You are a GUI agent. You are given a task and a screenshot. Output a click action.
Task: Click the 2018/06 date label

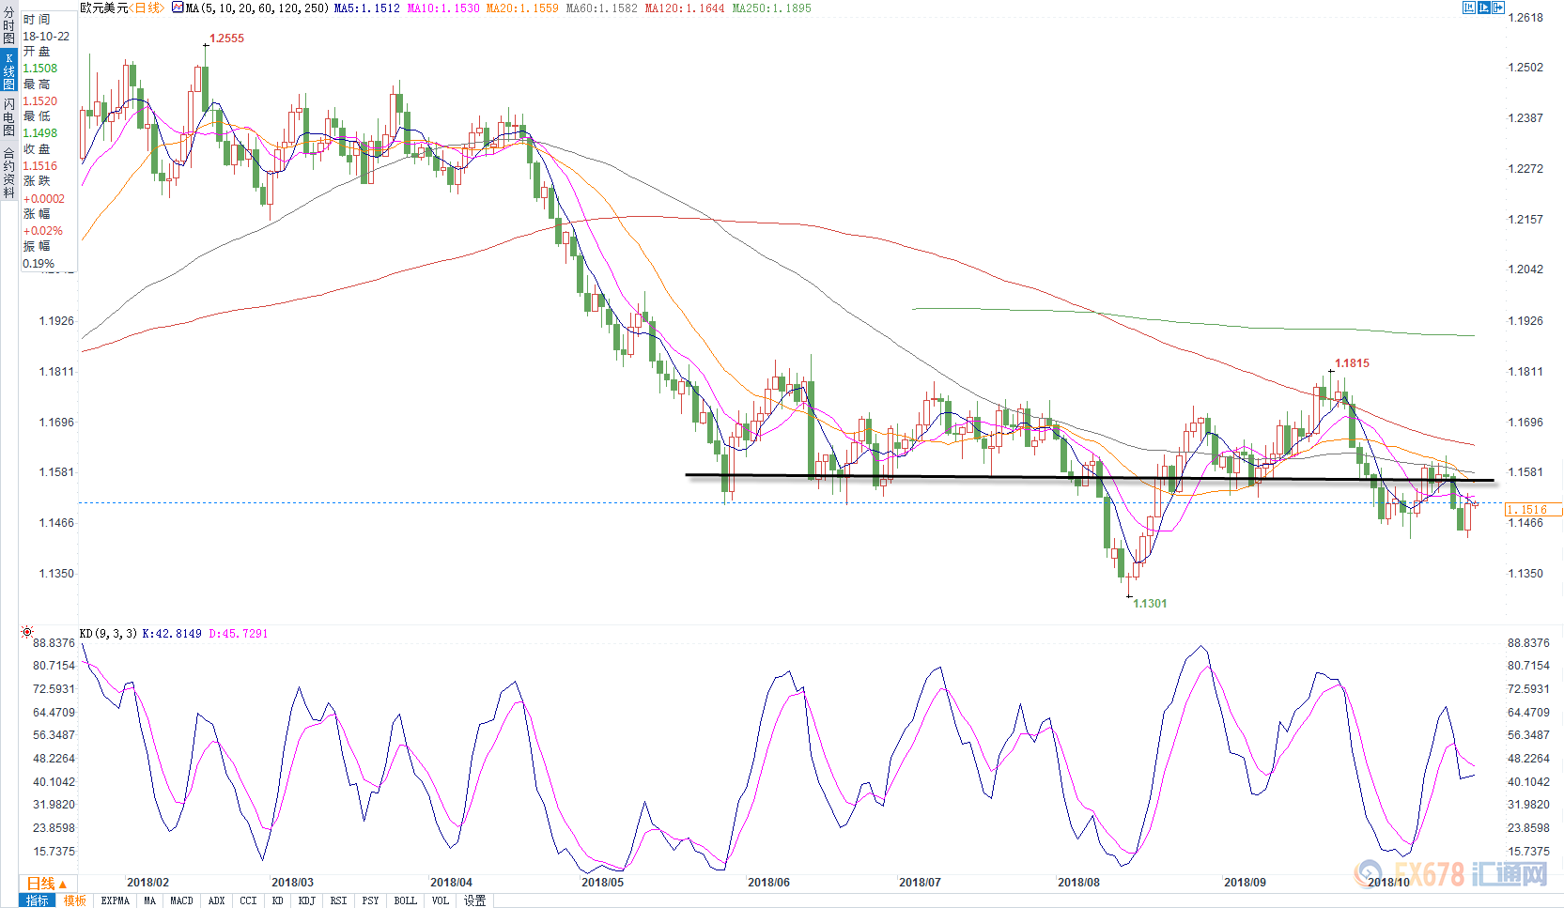[x=768, y=883]
